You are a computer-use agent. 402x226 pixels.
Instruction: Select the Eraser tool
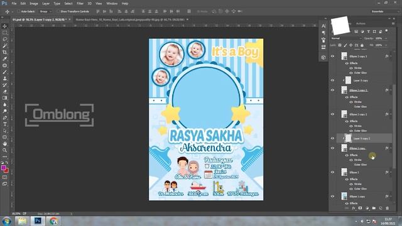pos(4,92)
